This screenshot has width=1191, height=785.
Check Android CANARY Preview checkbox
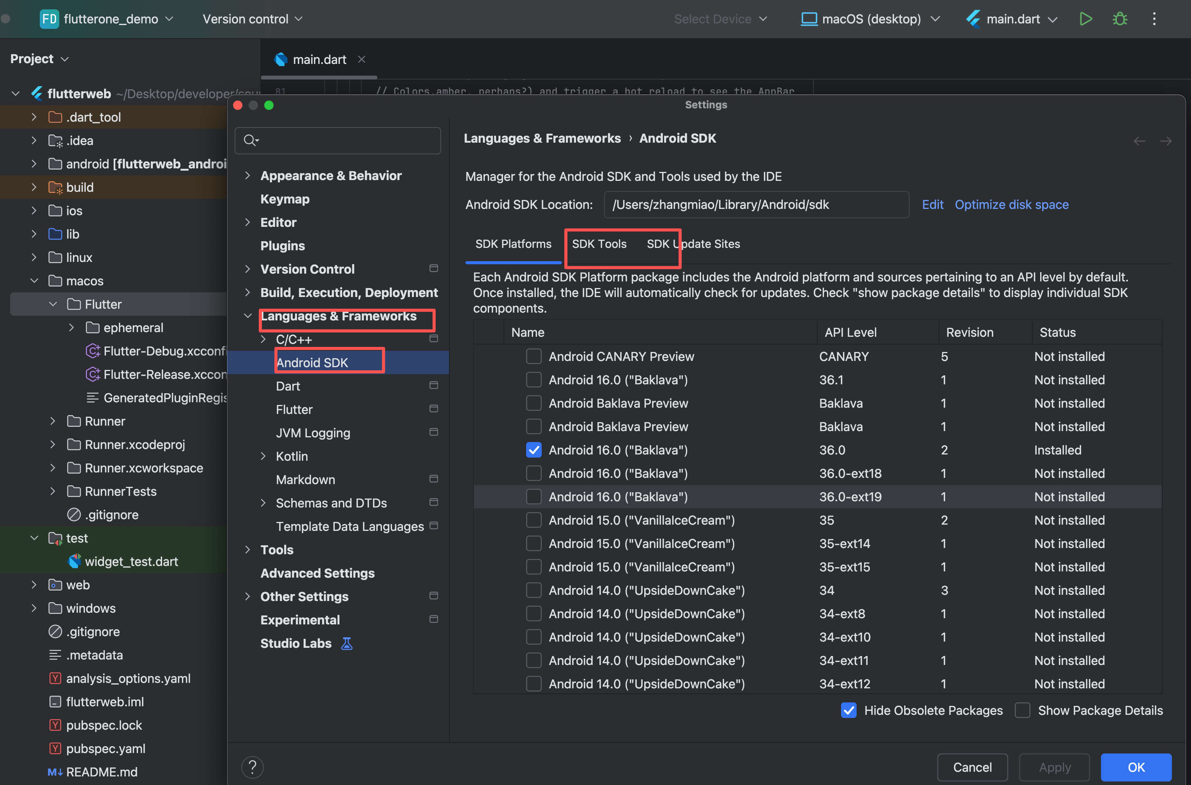[534, 357]
